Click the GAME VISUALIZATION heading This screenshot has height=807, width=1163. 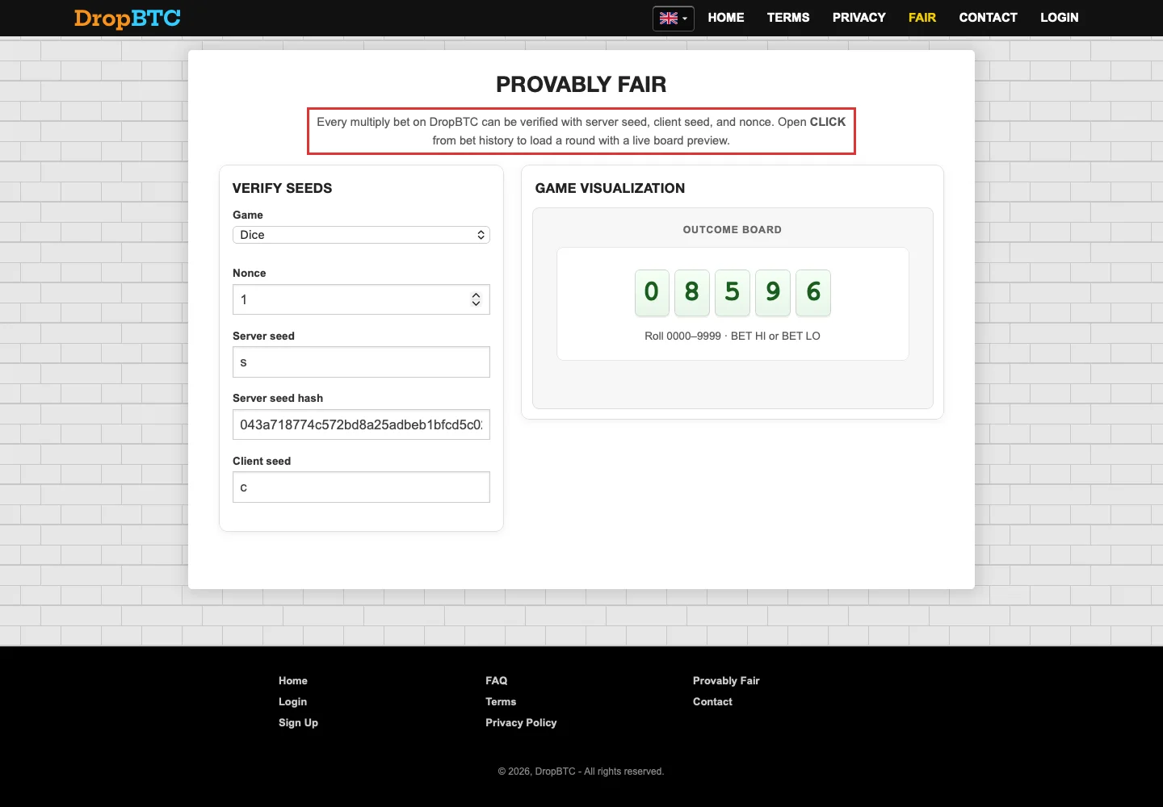[x=610, y=188]
